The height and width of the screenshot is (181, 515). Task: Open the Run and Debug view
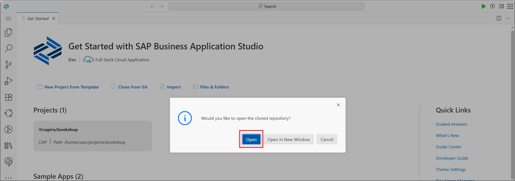pyautogui.click(x=8, y=81)
